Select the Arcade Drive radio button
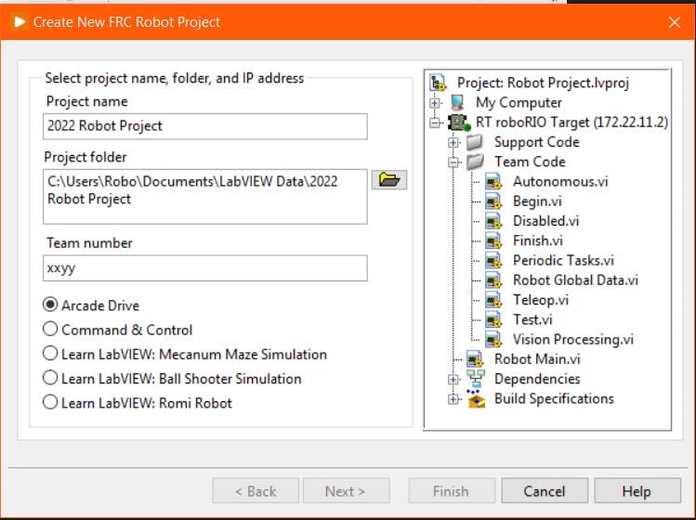The image size is (696, 520). pos(50,305)
